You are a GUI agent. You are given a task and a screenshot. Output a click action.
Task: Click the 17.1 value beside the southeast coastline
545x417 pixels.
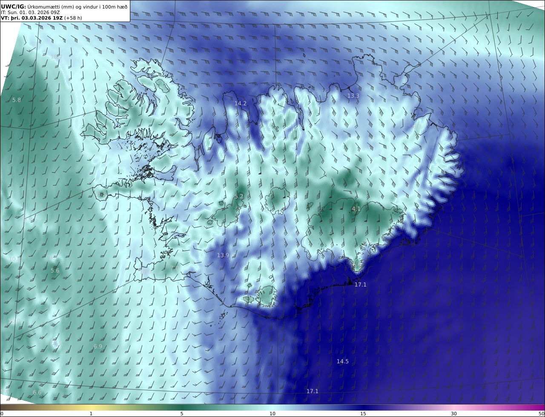(361, 285)
